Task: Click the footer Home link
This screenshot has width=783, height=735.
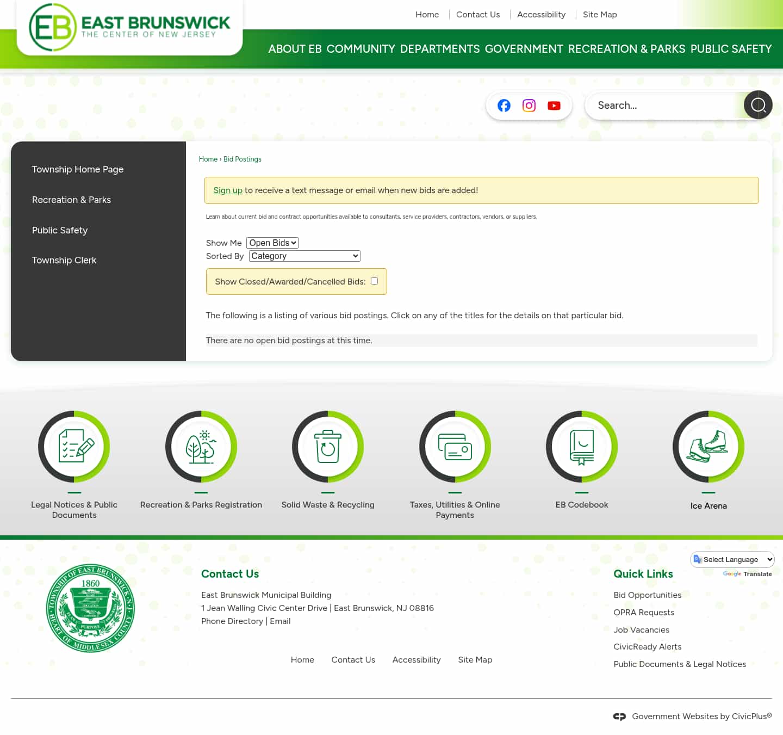Action: (302, 660)
